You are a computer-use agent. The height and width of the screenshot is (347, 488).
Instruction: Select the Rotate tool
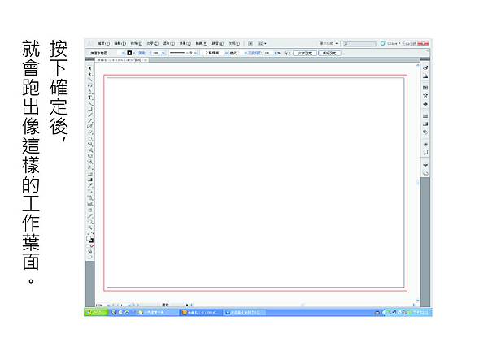pos(90,138)
